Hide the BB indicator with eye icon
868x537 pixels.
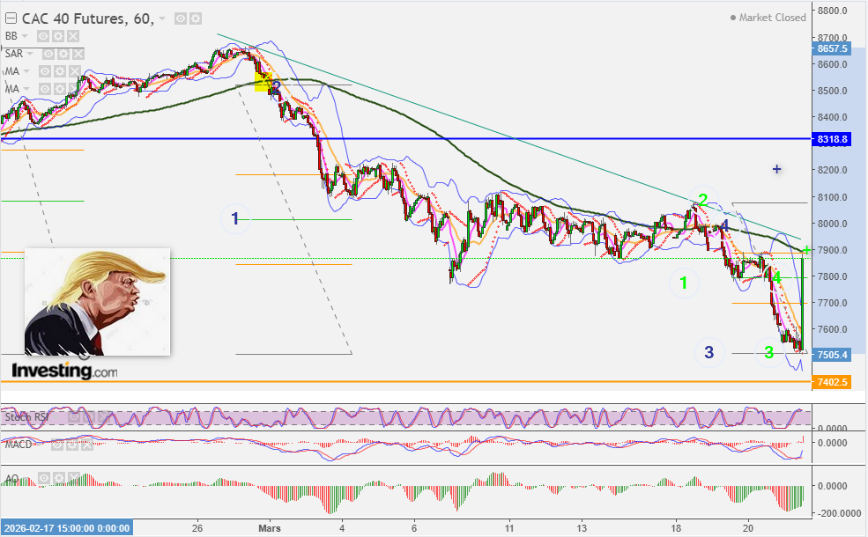click(43, 36)
